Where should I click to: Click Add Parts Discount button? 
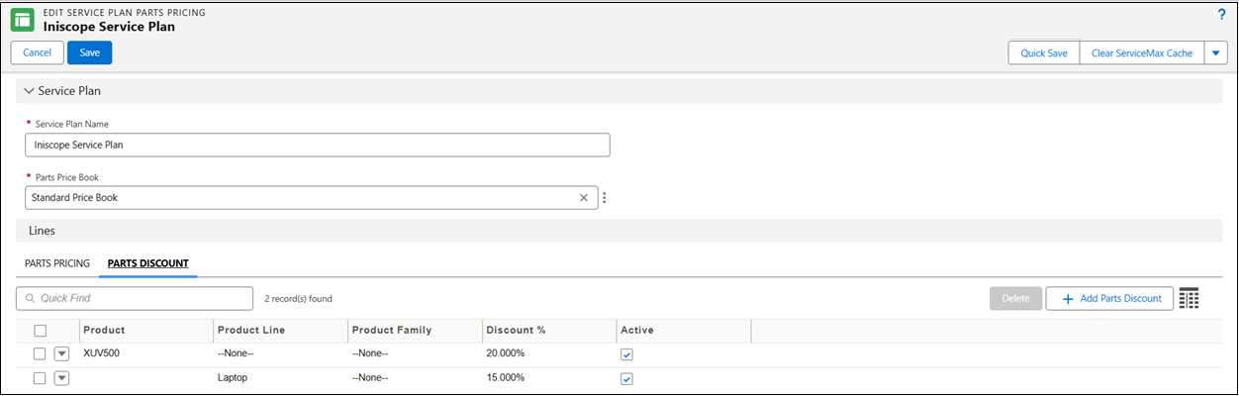(1109, 298)
